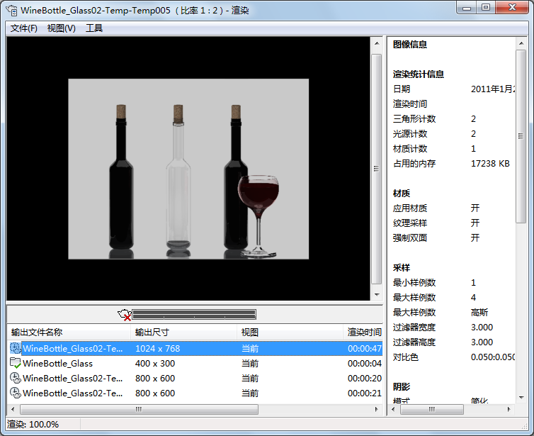Sort by 渲染时间 column header
The image size is (534, 436).
click(x=363, y=332)
